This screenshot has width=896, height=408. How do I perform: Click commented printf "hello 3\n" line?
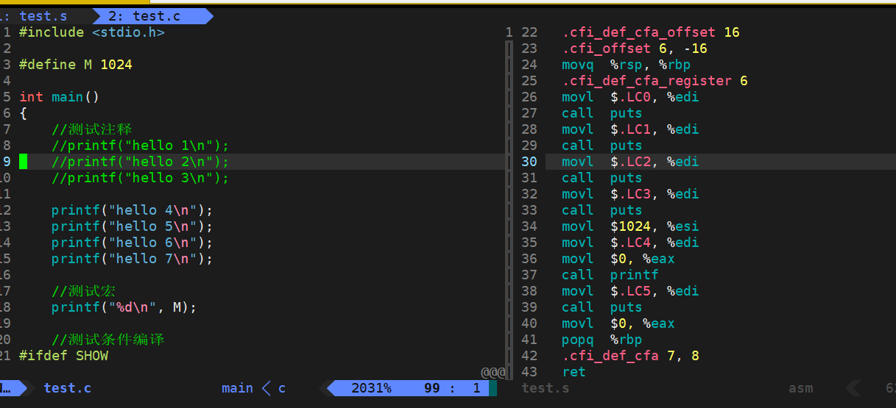pos(140,178)
